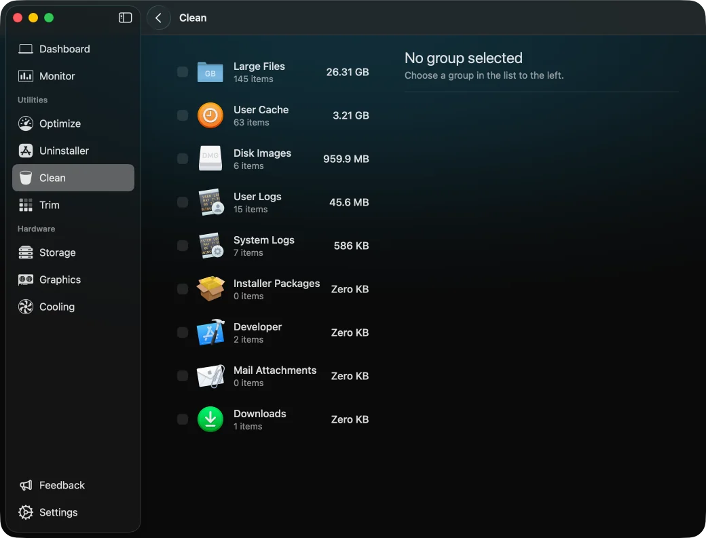This screenshot has width=706, height=538.
Task: Click the "26.31 GB" size value
Action: coord(348,72)
